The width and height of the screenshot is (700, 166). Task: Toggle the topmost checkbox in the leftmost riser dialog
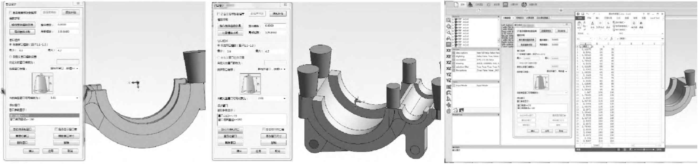[x=11, y=12]
